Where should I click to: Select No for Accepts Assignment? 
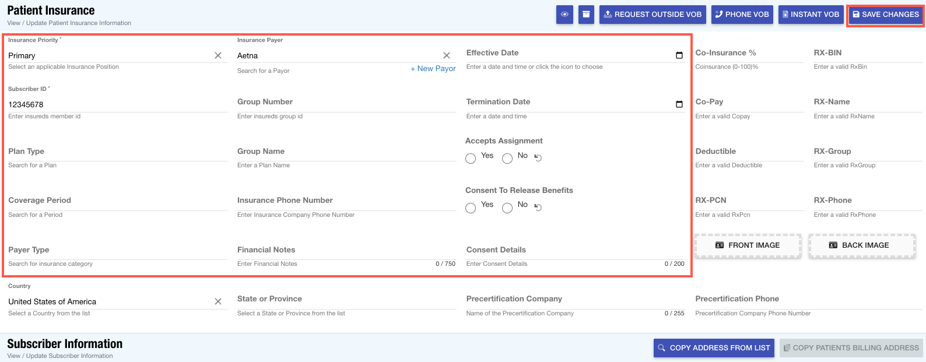click(x=507, y=159)
